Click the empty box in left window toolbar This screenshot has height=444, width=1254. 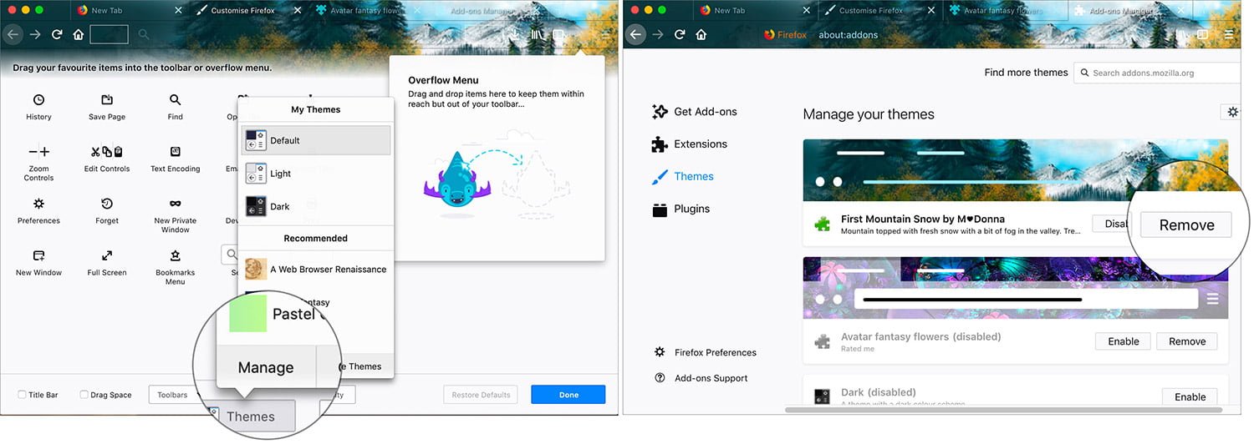[109, 34]
